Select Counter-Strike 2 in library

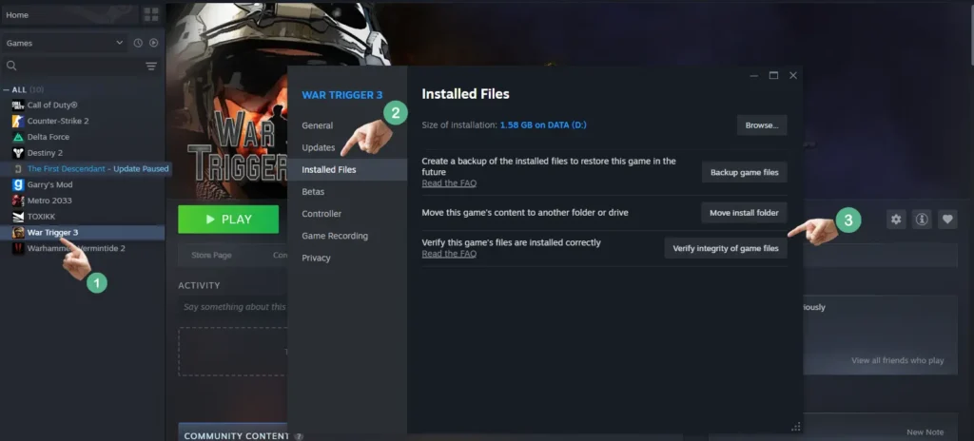click(58, 121)
